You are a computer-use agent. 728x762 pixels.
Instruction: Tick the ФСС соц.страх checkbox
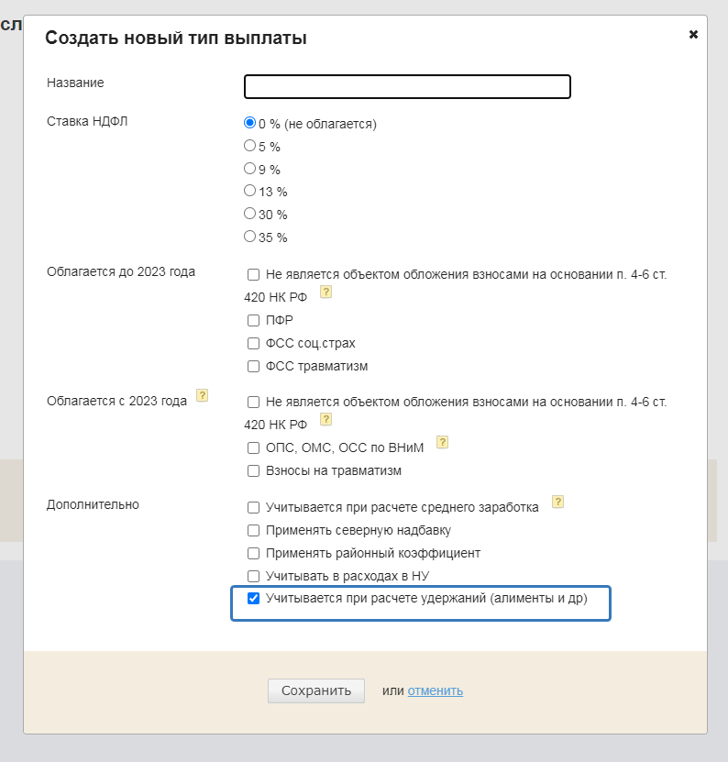254,343
